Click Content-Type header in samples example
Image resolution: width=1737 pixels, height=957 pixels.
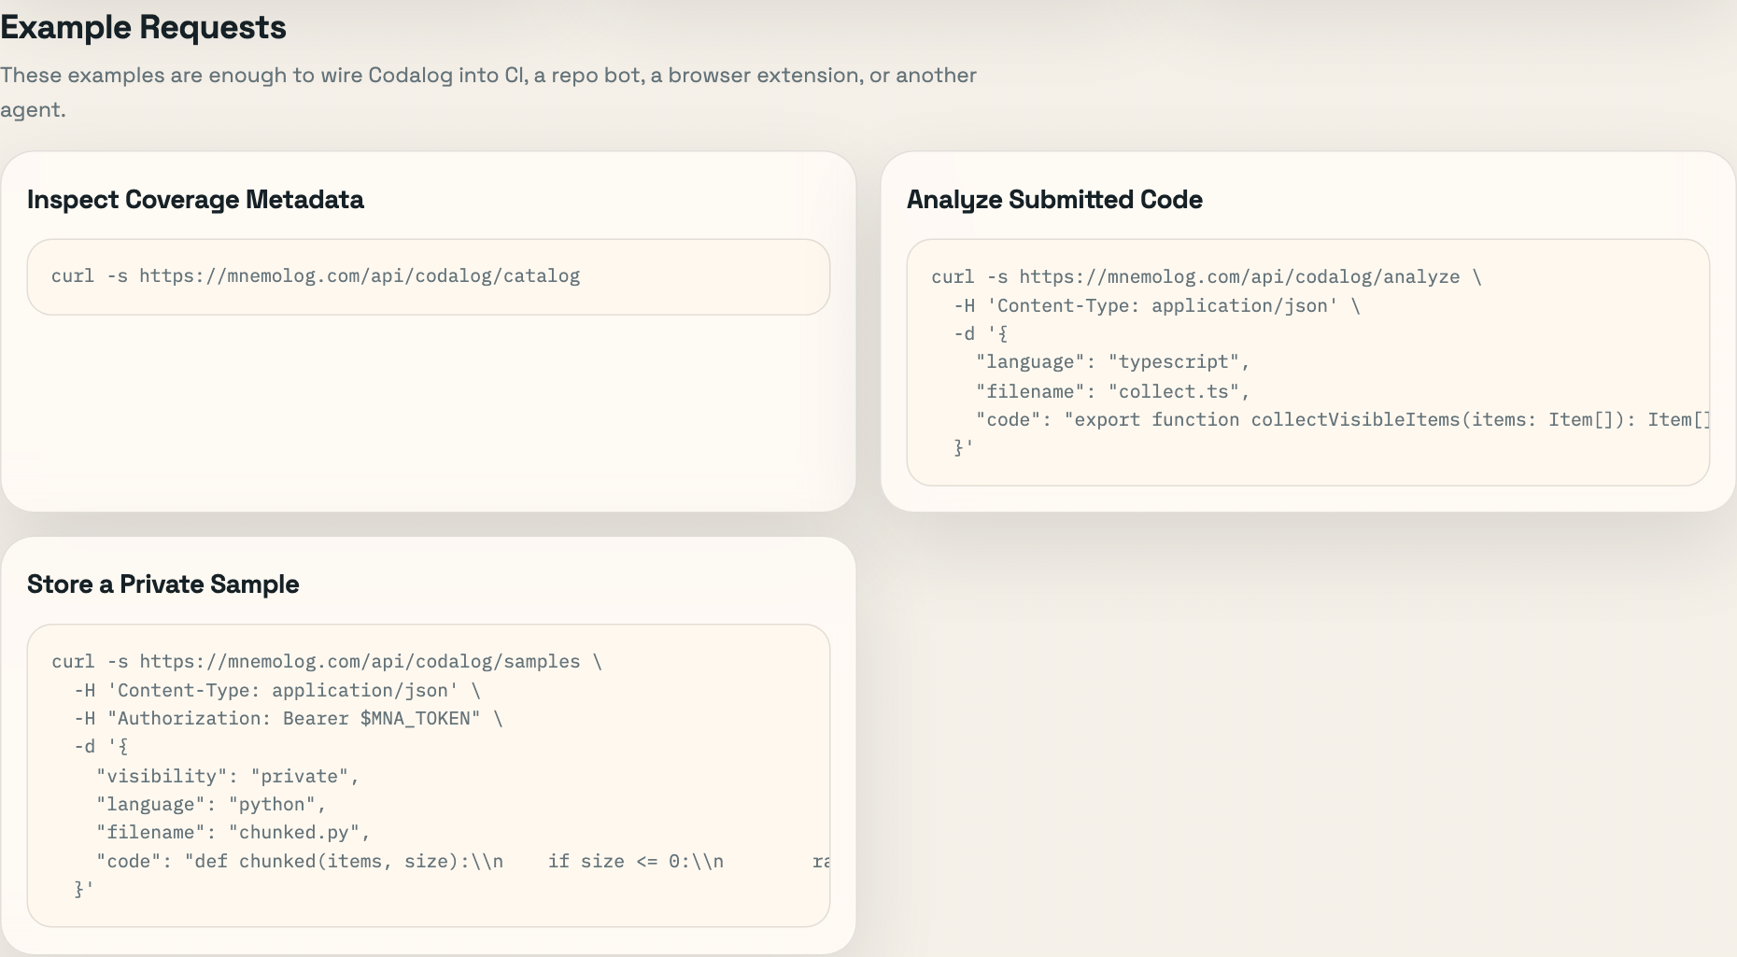click(x=277, y=690)
